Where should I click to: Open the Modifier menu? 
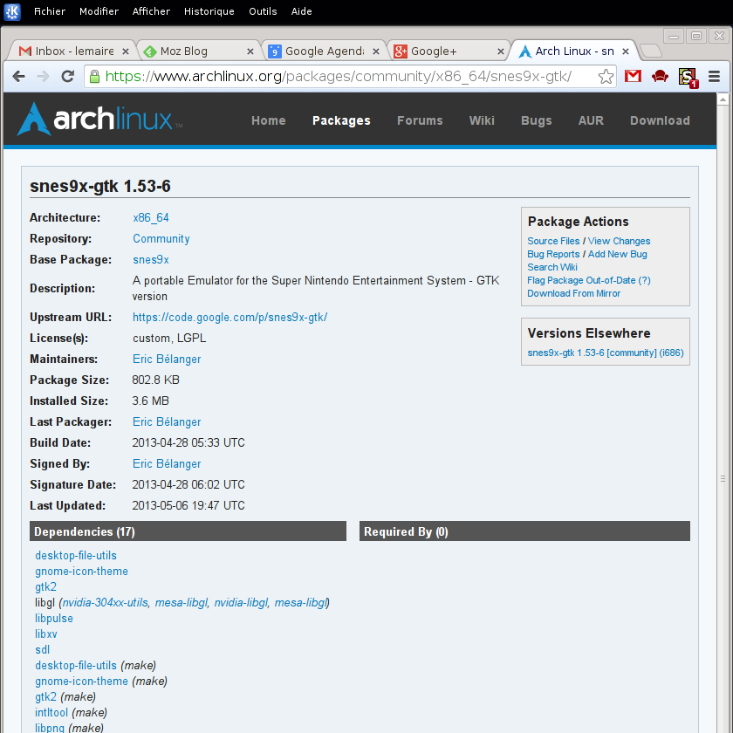[x=99, y=11]
